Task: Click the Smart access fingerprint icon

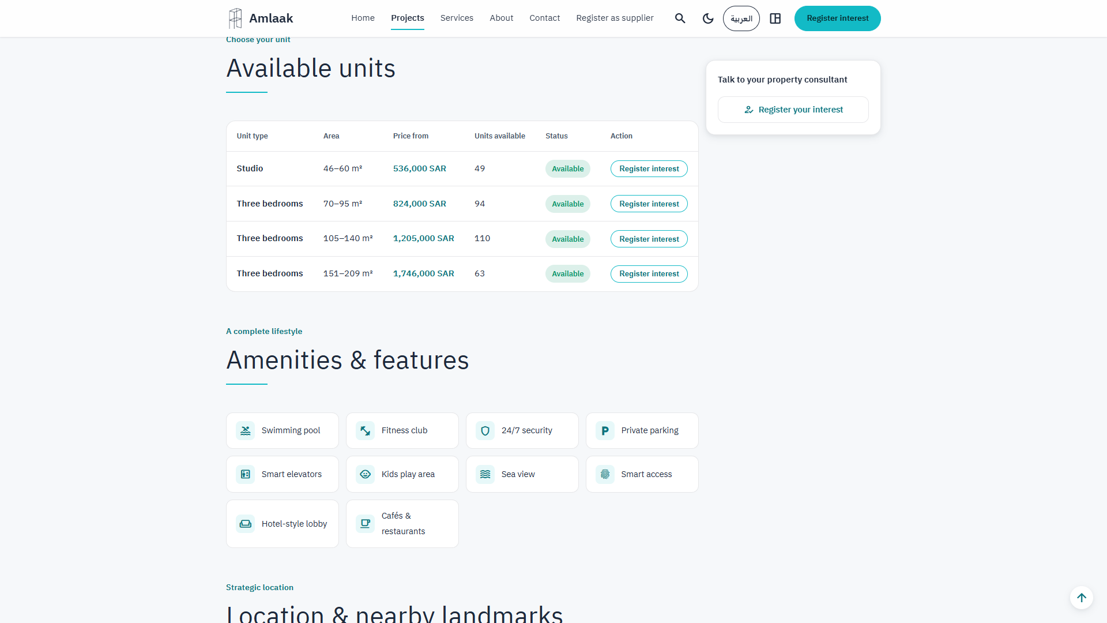Action: (x=605, y=474)
